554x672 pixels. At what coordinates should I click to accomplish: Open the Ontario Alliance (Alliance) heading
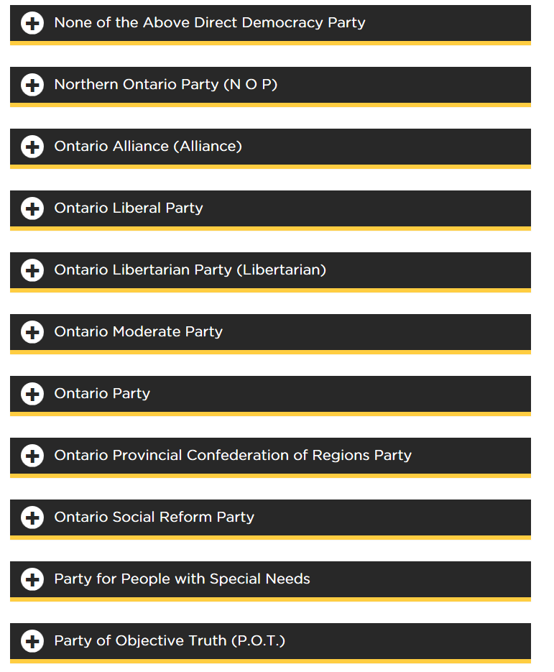click(148, 147)
